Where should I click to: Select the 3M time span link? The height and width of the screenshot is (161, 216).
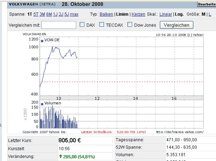tap(42, 14)
